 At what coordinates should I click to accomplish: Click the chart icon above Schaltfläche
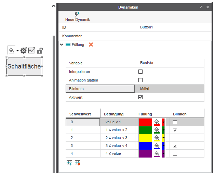coord(31,50)
